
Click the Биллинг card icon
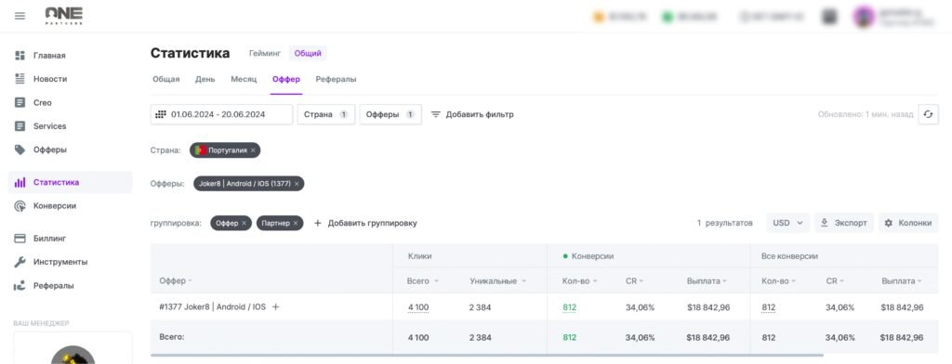(20, 239)
